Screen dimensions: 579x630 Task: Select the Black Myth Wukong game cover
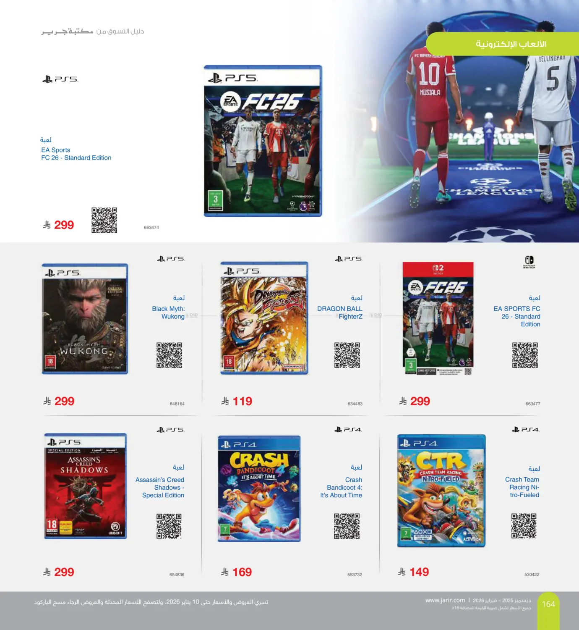click(85, 319)
